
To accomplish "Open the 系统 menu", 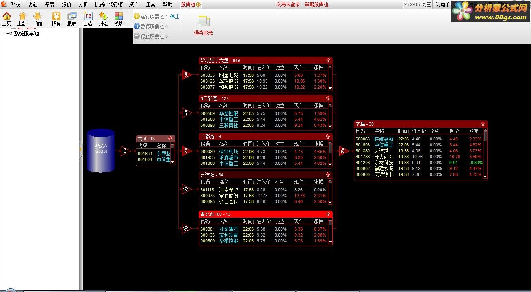I will [x=15, y=5].
